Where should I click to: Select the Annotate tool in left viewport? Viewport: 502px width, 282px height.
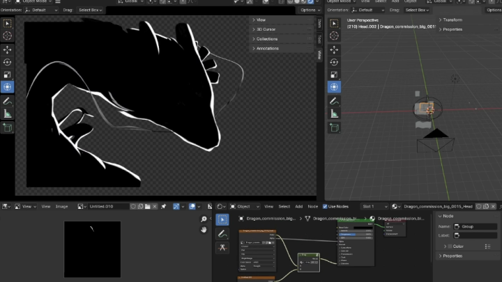point(7,102)
